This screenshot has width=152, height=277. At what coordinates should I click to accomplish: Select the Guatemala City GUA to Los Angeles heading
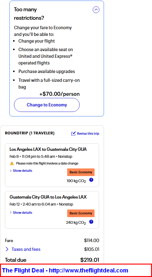click(48, 197)
